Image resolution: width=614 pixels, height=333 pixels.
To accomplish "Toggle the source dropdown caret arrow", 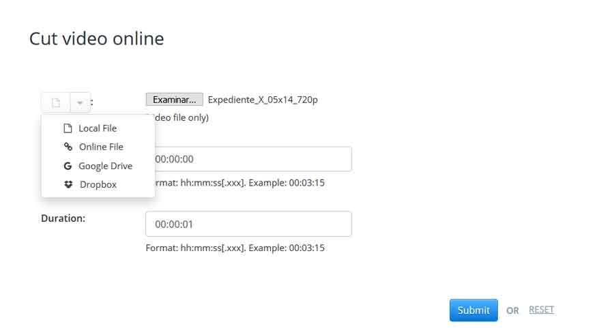I will point(80,103).
